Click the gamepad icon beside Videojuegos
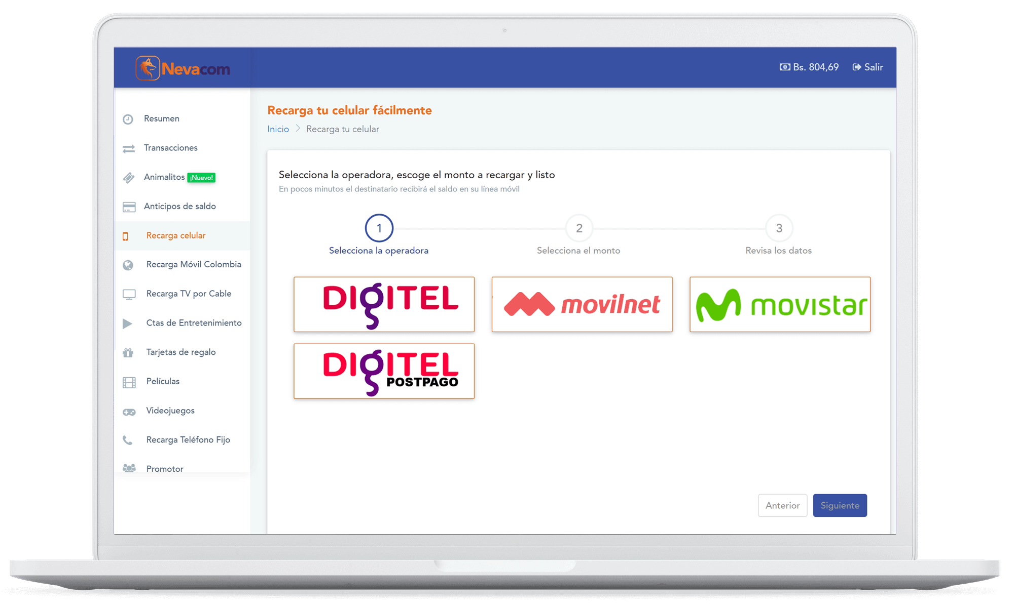Screen dimensions: 1014x608 (x=129, y=412)
